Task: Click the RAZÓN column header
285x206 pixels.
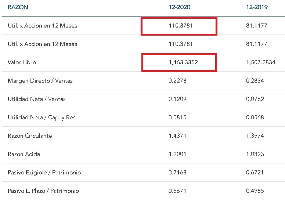Action: click(18, 7)
